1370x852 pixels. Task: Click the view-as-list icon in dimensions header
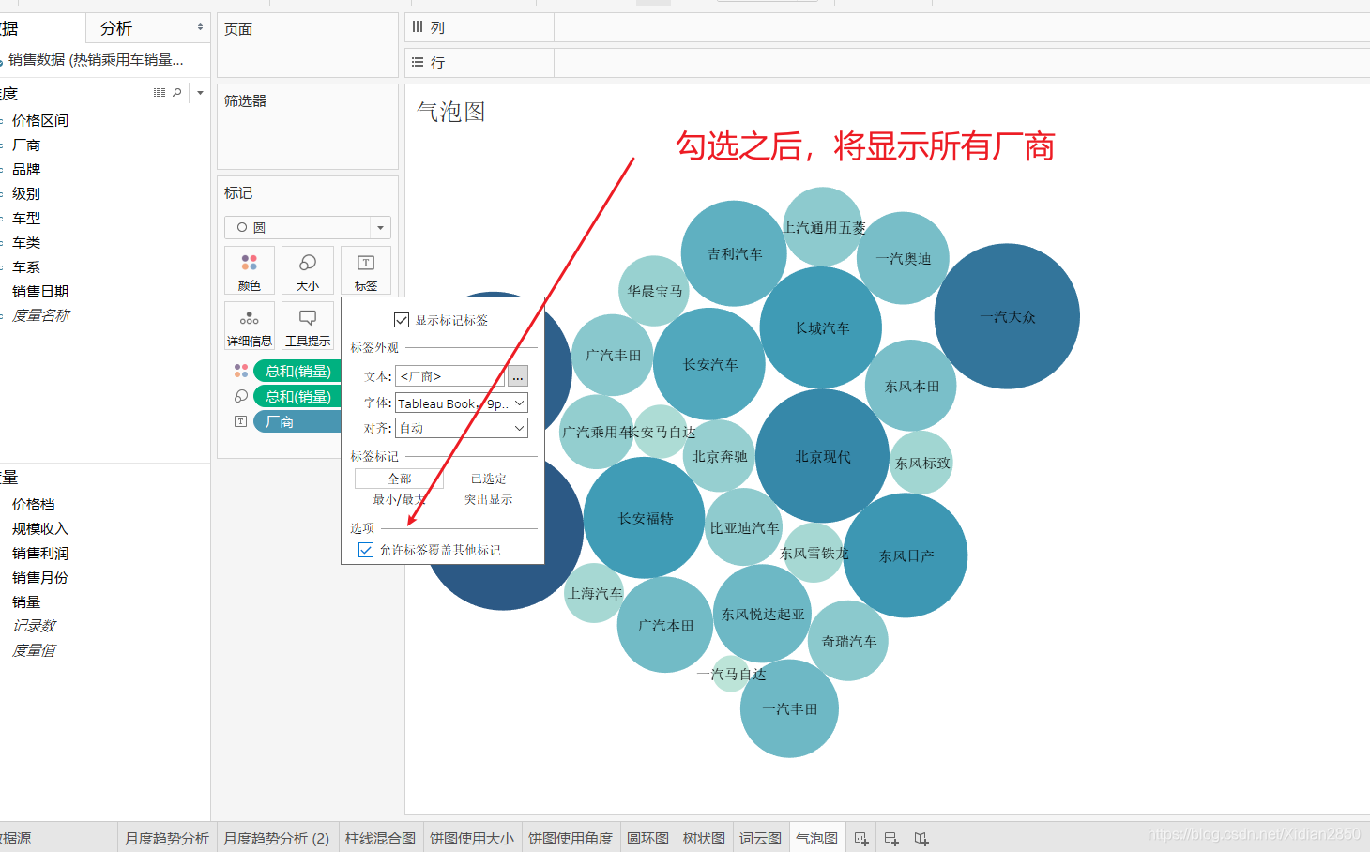(160, 92)
